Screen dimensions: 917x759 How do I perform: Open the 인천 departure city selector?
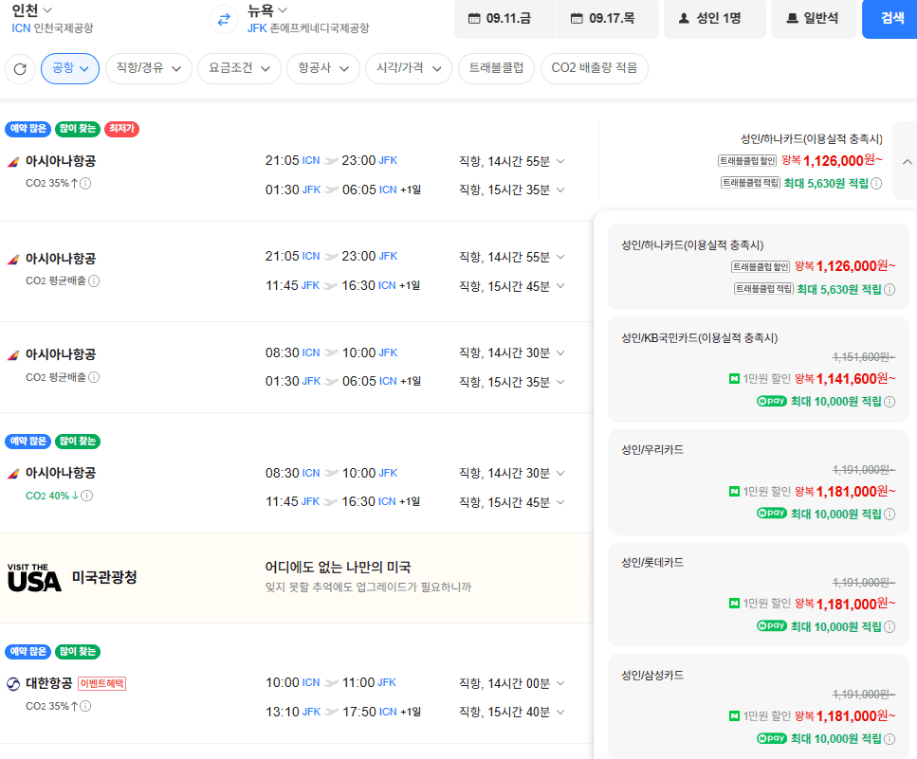point(31,9)
